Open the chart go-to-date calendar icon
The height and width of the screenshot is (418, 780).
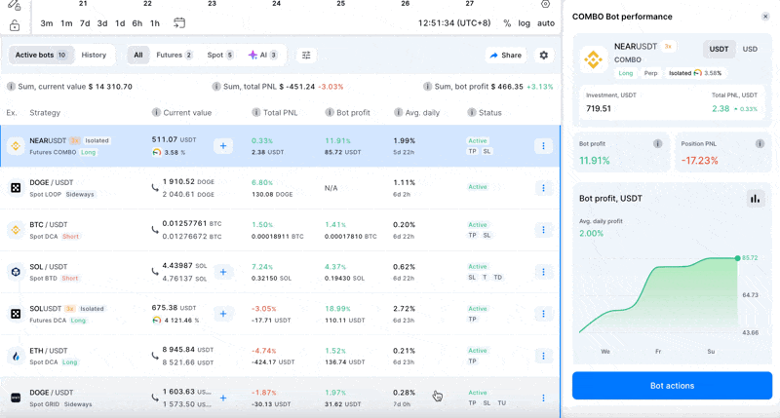point(179,23)
